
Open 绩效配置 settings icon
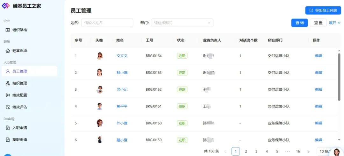pyautogui.click(x=8, y=95)
